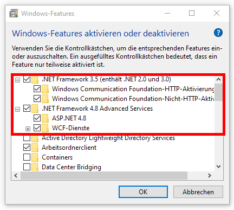Click the vertical scrollbar down arrow

218,167
